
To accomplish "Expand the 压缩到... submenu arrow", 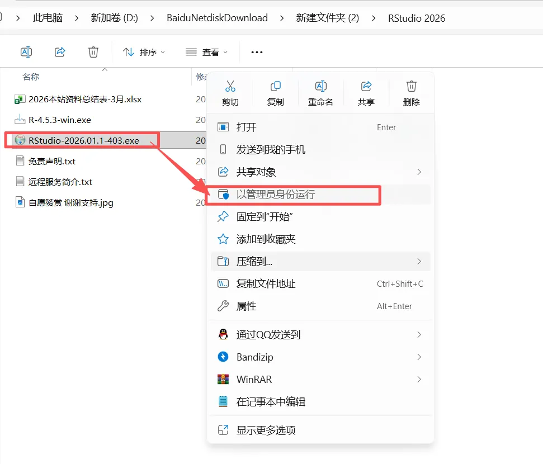I will tap(419, 262).
